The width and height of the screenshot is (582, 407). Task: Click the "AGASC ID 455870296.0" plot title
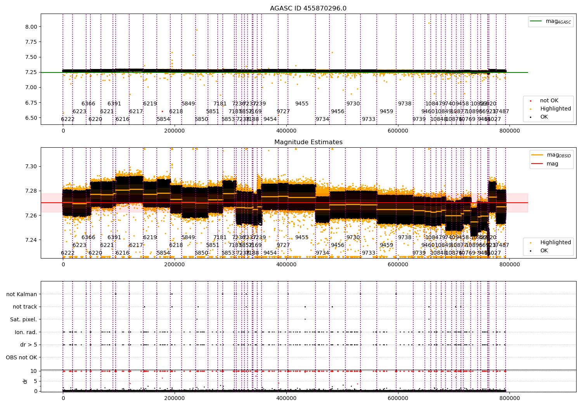(308, 9)
